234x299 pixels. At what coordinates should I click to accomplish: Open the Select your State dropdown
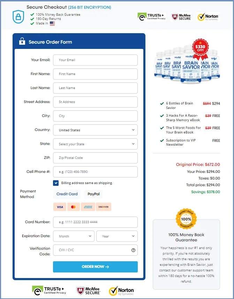click(95, 144)
